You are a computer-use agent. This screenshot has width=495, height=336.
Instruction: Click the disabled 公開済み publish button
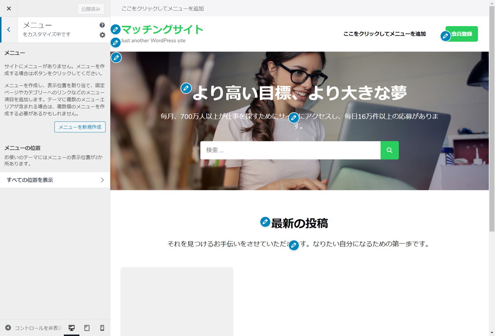pos(91,9)
